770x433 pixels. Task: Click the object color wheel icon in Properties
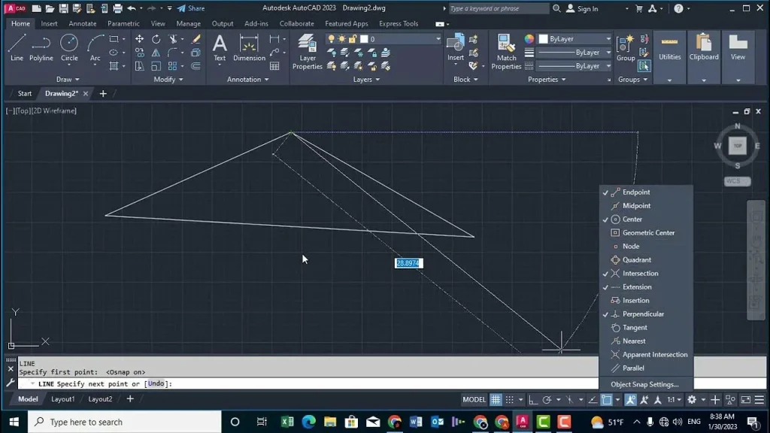[529, 39]
